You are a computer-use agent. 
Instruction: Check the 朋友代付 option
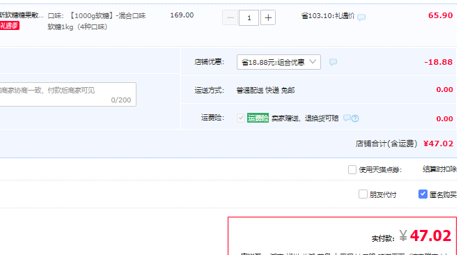pos(363,194)
